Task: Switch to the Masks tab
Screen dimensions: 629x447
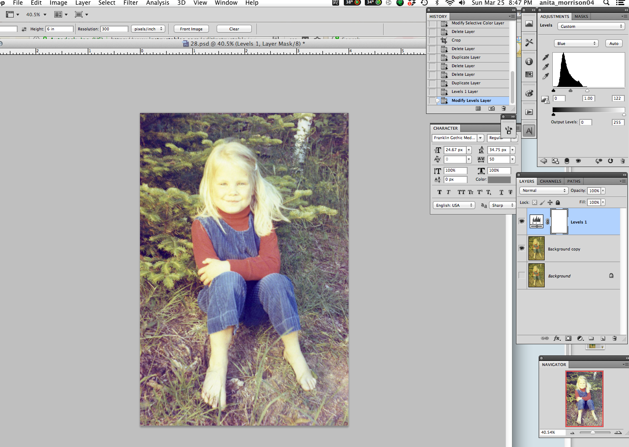Action: 581,16
